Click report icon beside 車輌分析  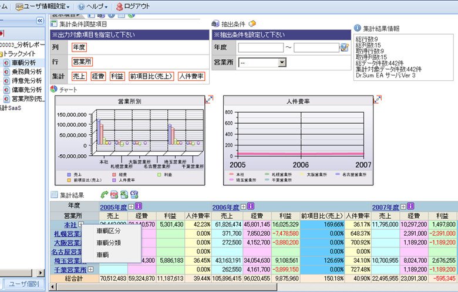tap(6, 63)
